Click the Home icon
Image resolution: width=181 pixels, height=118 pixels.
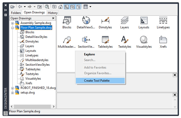pos(60,7)
